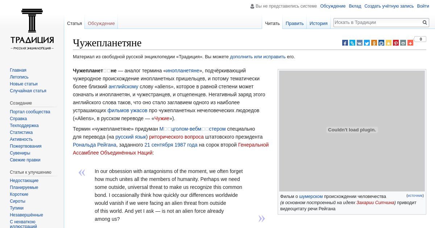Click the share counter bubble showing 0
Viewport: 435px width, 228px height.
coord(420,39)
